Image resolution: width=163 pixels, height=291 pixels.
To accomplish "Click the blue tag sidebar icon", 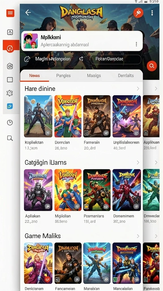I will 10,106.
